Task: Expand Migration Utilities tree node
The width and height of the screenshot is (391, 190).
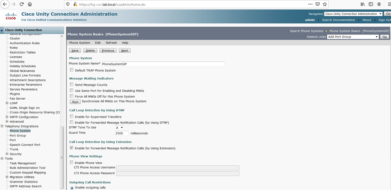Action: 7,177
